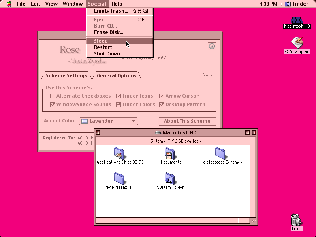
Task: Click the Macintosh HD window title text
Action: [x=180, y=132]
